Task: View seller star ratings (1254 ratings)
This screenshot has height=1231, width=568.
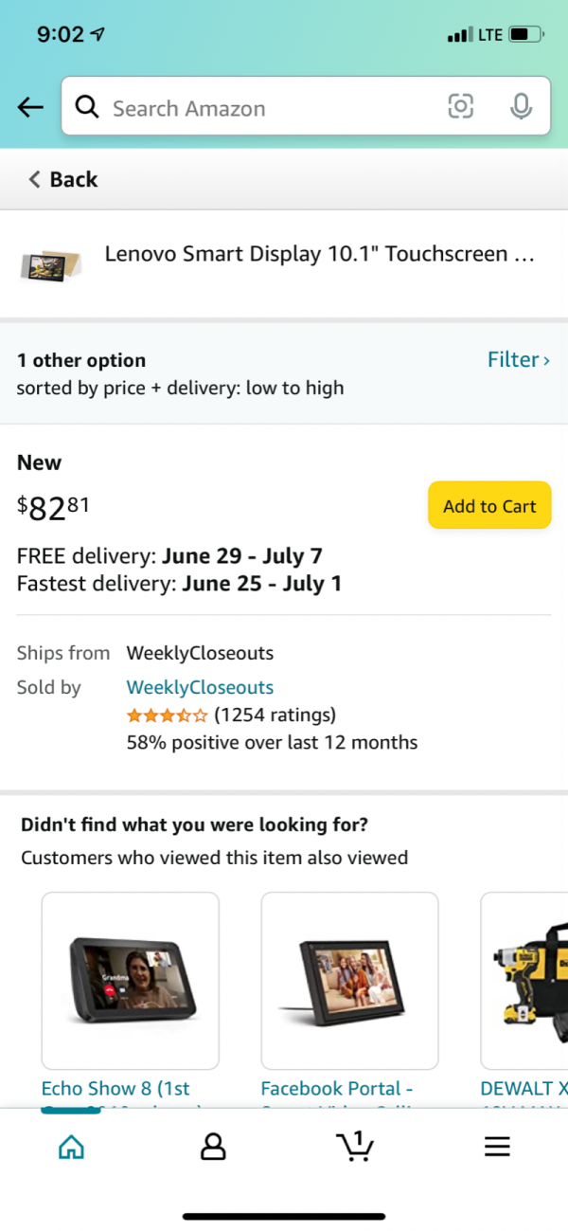Action: (x=231, y=715)
